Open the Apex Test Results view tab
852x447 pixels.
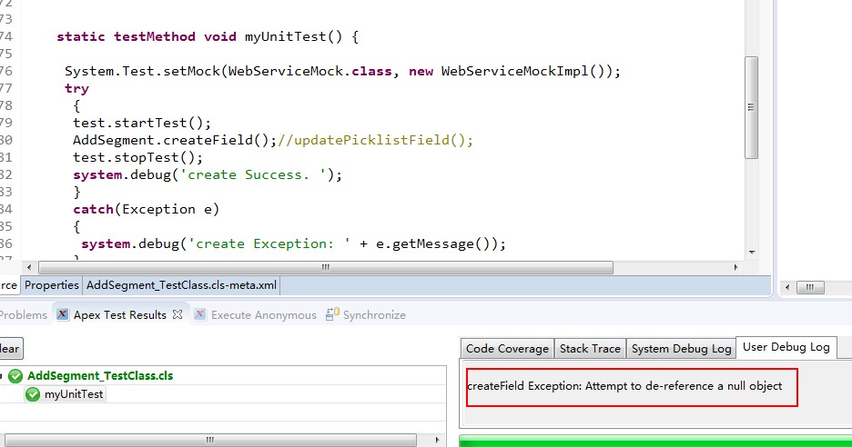119,314
